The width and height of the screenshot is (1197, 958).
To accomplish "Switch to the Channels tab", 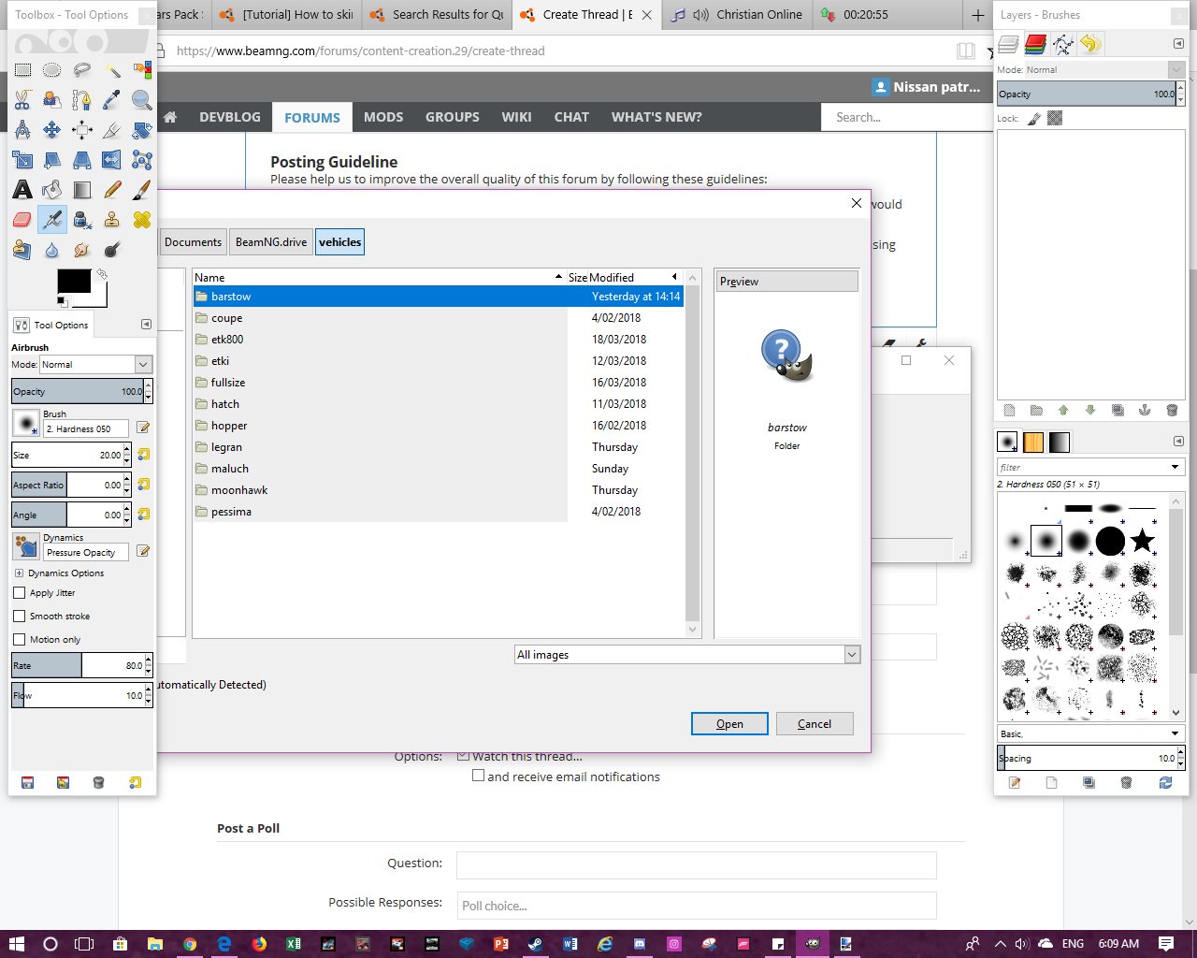I will click(x=1035, y=44).
